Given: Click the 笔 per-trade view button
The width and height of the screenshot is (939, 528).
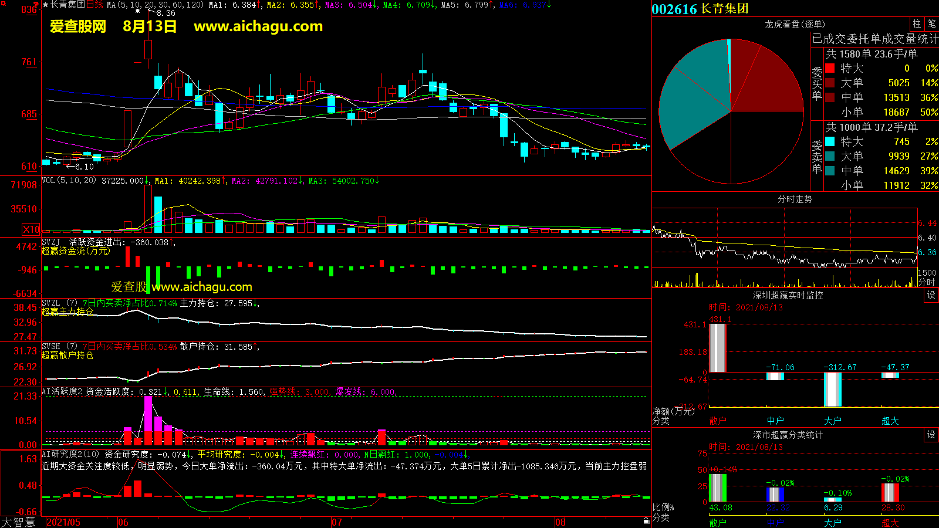Looking at the screenshot, I should tap(931, 23).
